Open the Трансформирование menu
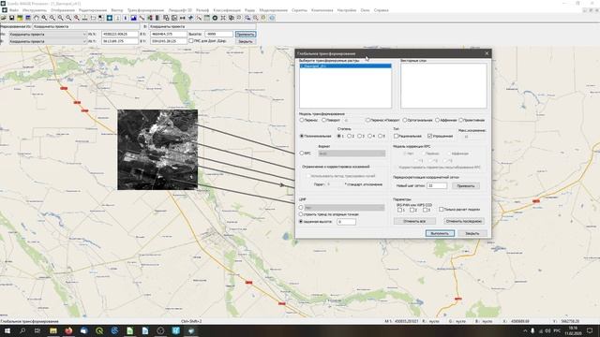 coord(145,10)
